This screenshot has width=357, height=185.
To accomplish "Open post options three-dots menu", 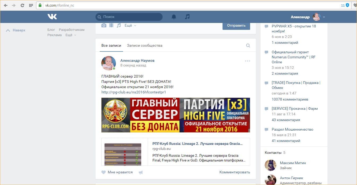I will [247, 61].
